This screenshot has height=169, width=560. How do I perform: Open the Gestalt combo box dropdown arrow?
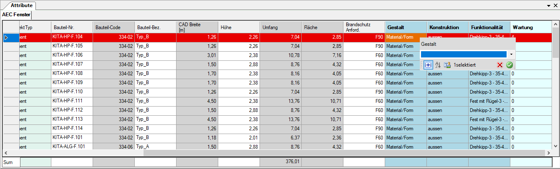coord(511,54)
